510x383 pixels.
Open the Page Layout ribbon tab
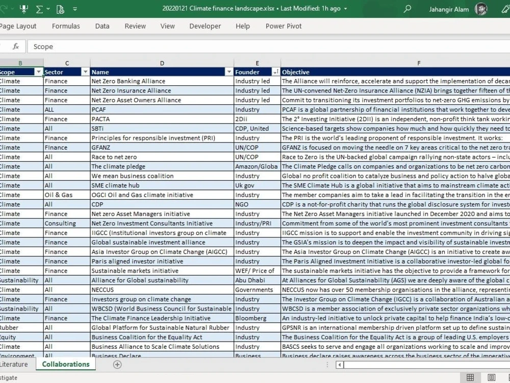tap(18, 26)
